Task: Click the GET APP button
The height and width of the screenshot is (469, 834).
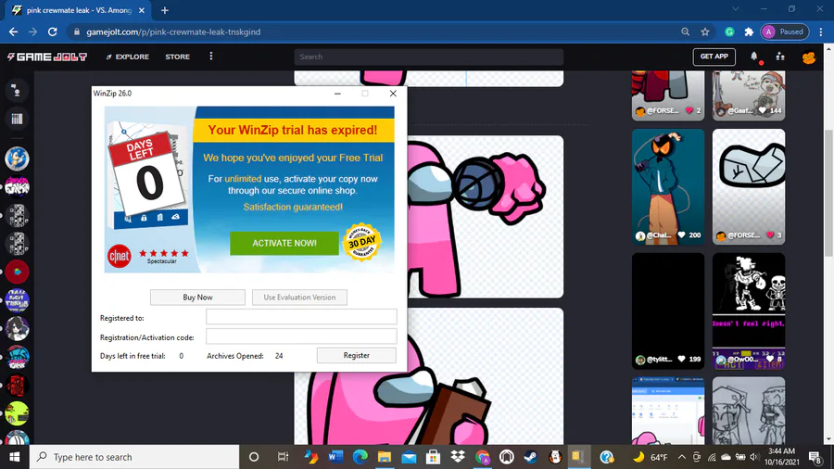Action: click(714, 57)
